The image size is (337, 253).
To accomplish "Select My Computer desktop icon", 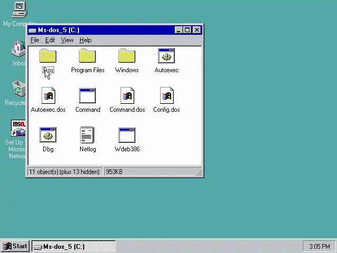I will [x=19, y=9].
